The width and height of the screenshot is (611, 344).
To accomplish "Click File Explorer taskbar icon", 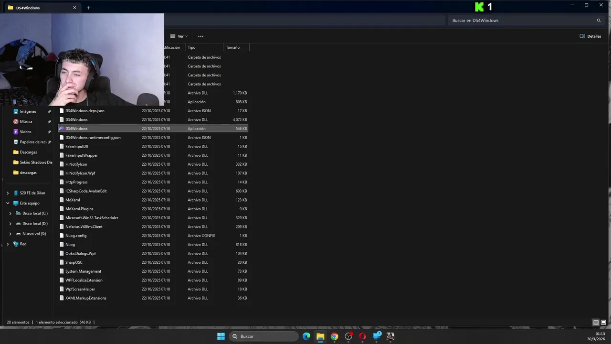I will 320,336.
